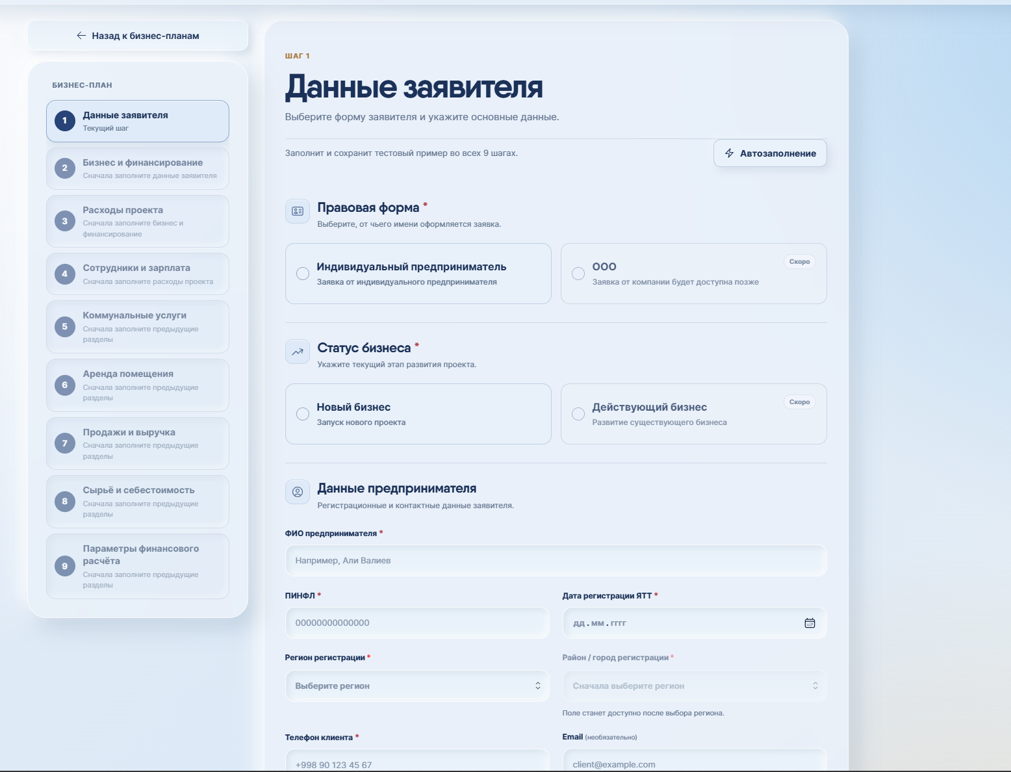Go to the Назад к бизнес-планам page

click(x=138, y=36)
